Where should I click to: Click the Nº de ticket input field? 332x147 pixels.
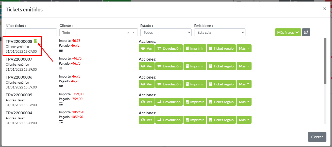[x=31, y=32]
